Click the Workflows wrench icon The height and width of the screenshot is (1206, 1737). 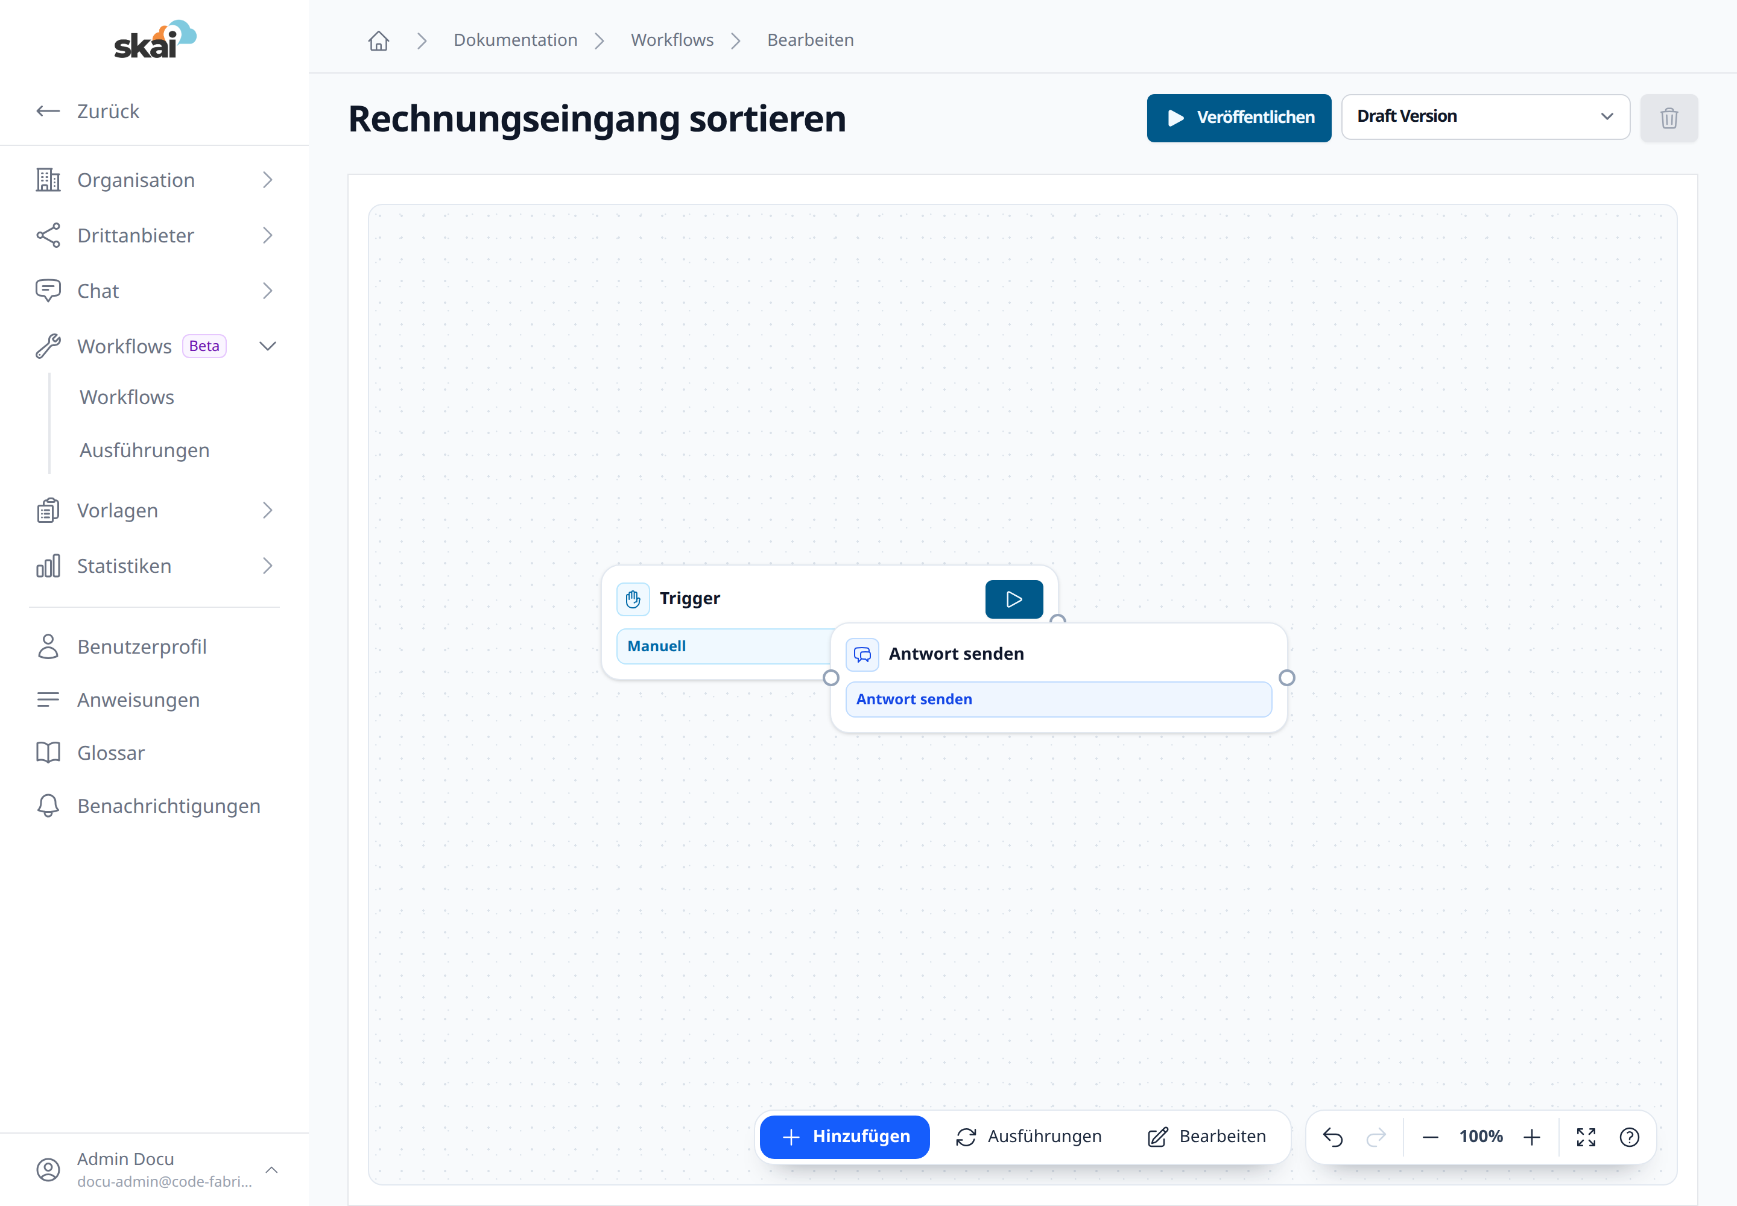[x=48, y=346]
